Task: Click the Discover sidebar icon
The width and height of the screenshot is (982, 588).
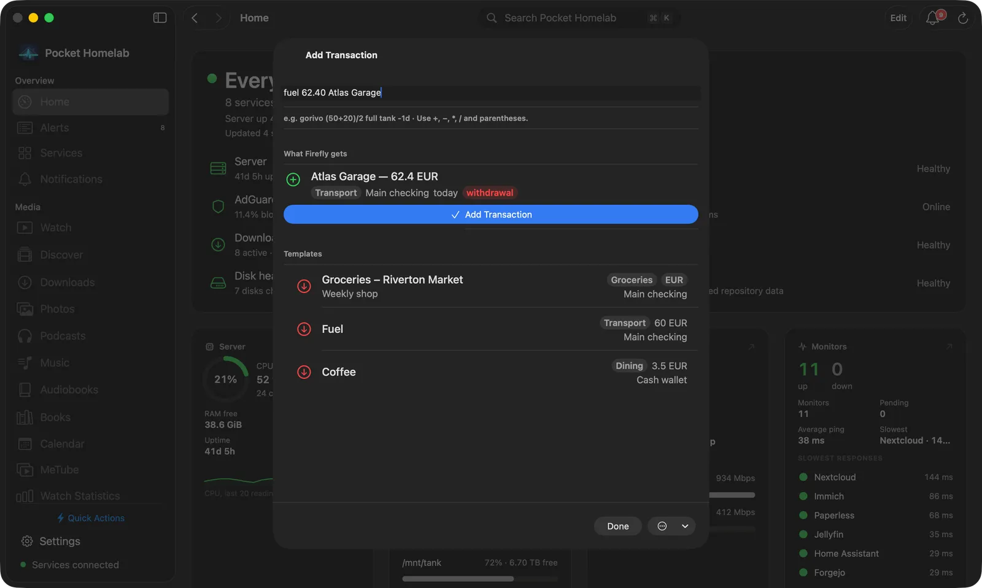Action: [x=25, y=254]
